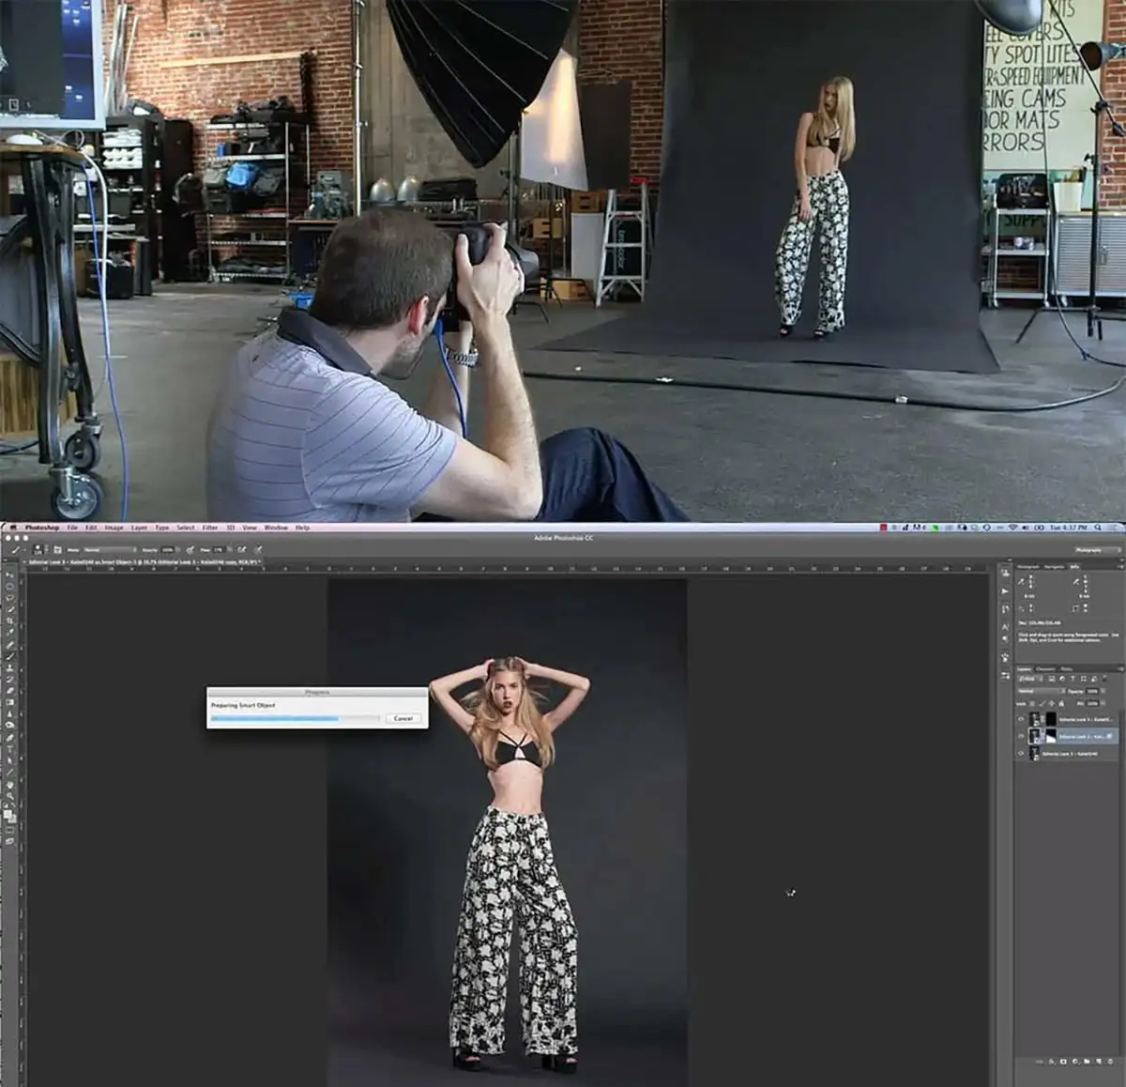Toggle airbrush mode in the options bar
Screen dimensions: 1126x1087
click(x=242, y=549)
